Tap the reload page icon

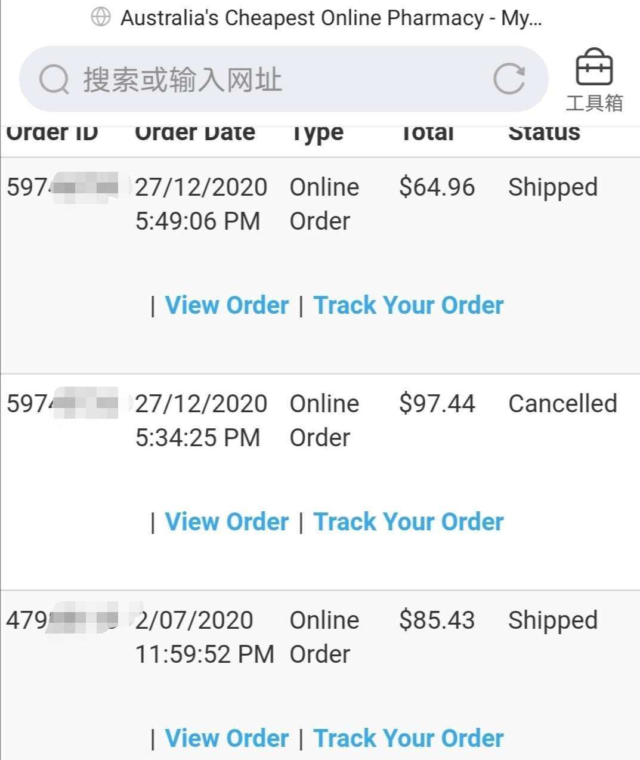tap(509, 79)
